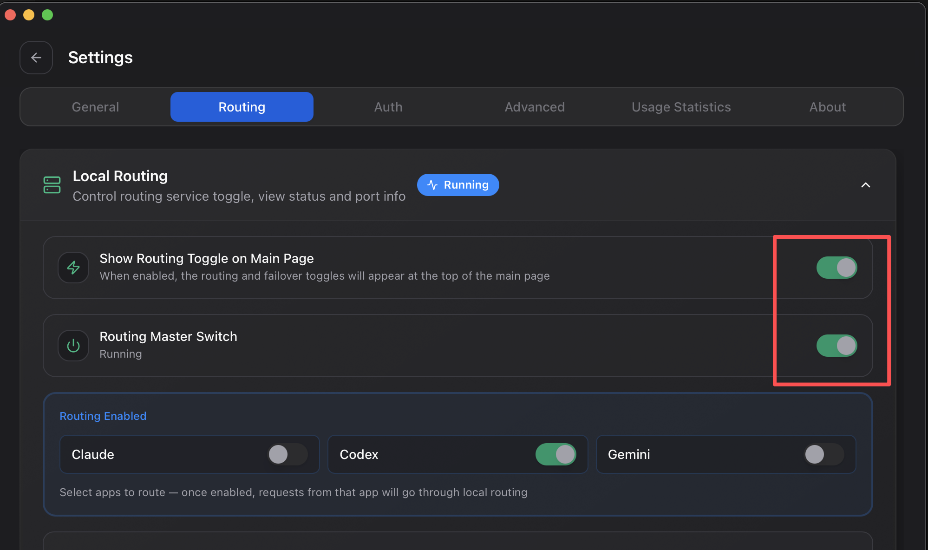This screenshot has height=550, width=928.
Task: Select the Routing tab
Action: [242, 107]
